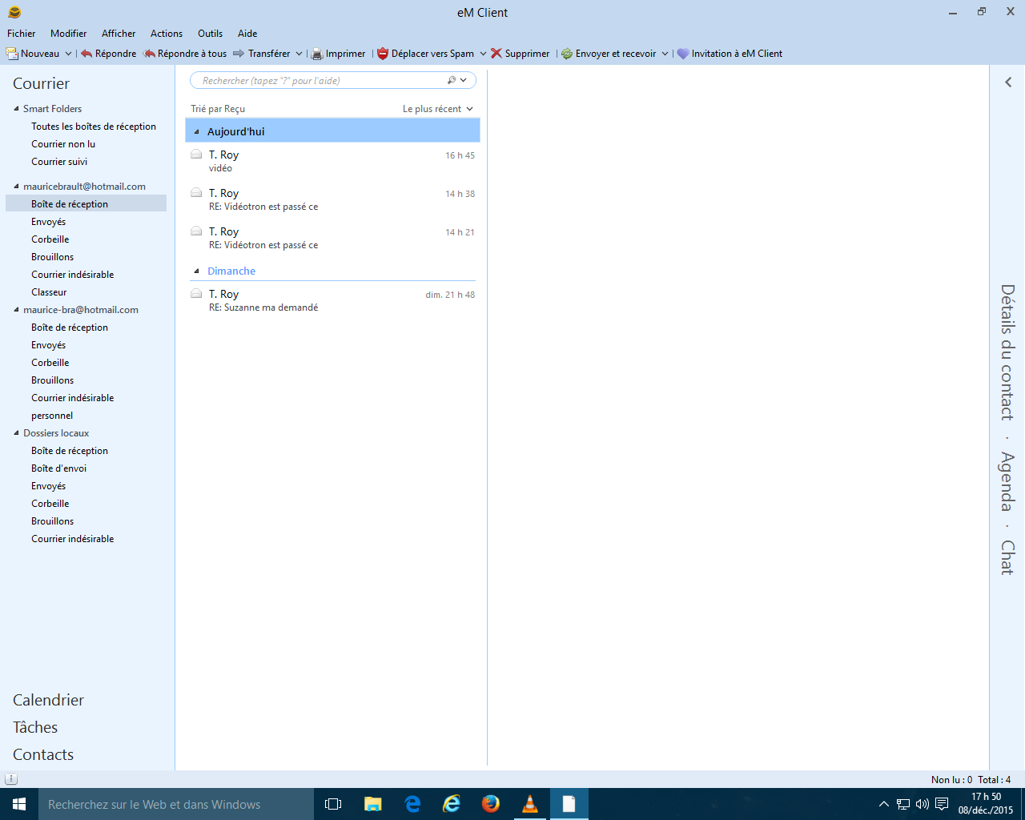Show hidden system tray icons
1025x820 pixels.
(x=884, y=804)
